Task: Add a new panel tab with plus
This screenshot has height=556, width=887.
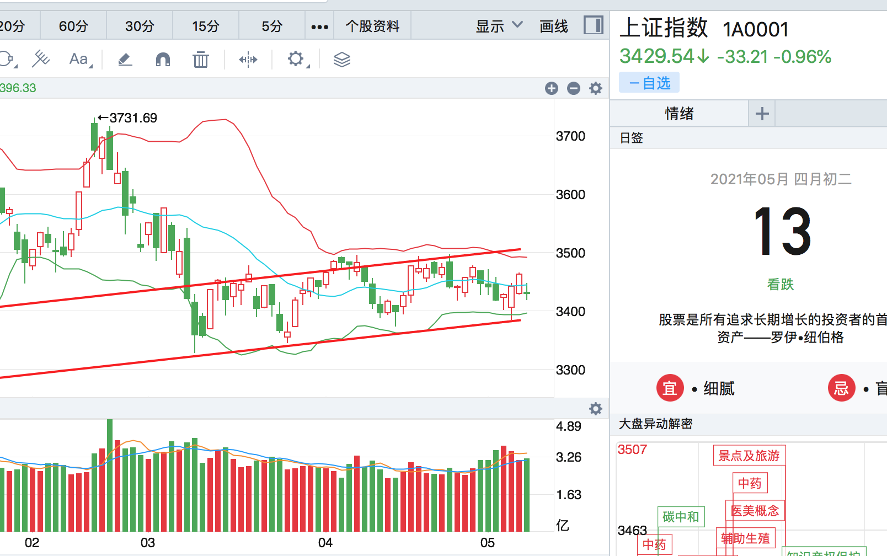Action: pyautogui.click(x=762, y=114)
